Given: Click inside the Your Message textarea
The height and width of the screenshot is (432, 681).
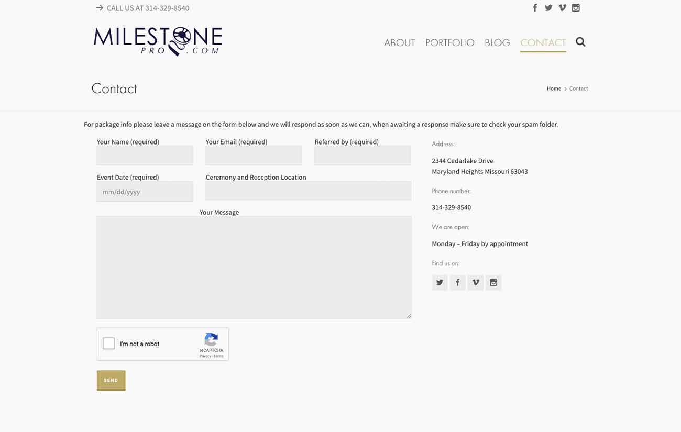Looking at the screenshot, I should click(254, 267).
